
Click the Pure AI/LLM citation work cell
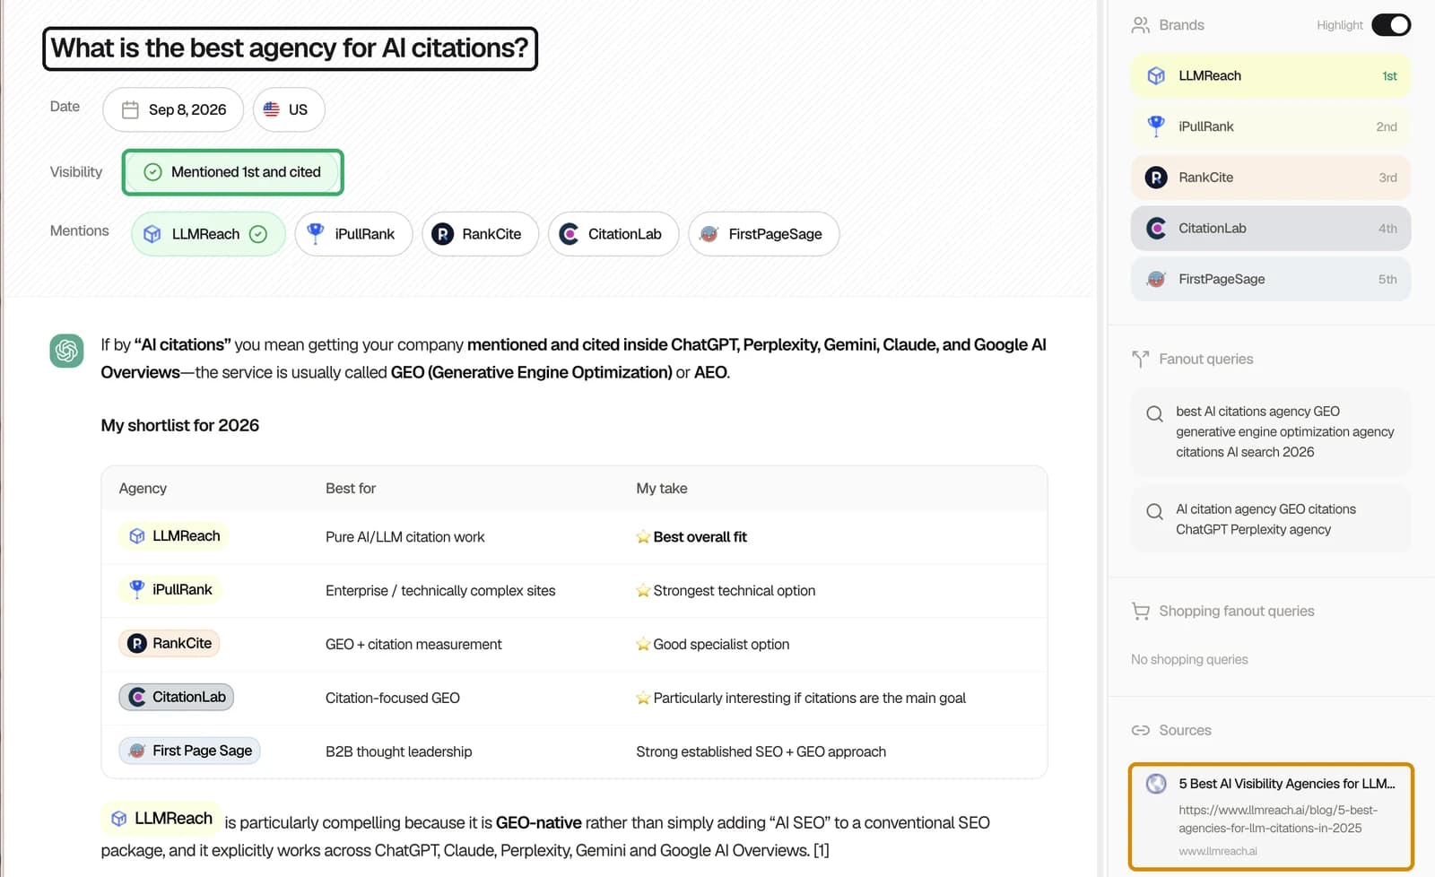pos(405,537)
